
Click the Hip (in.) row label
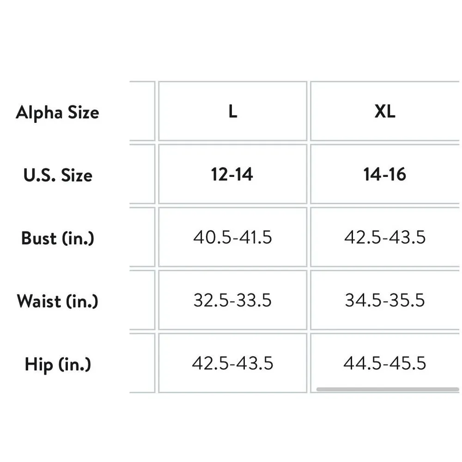coord(58,364)
